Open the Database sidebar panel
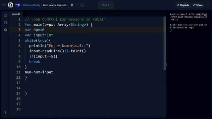212x119 pixels. [x=5, y=22]
